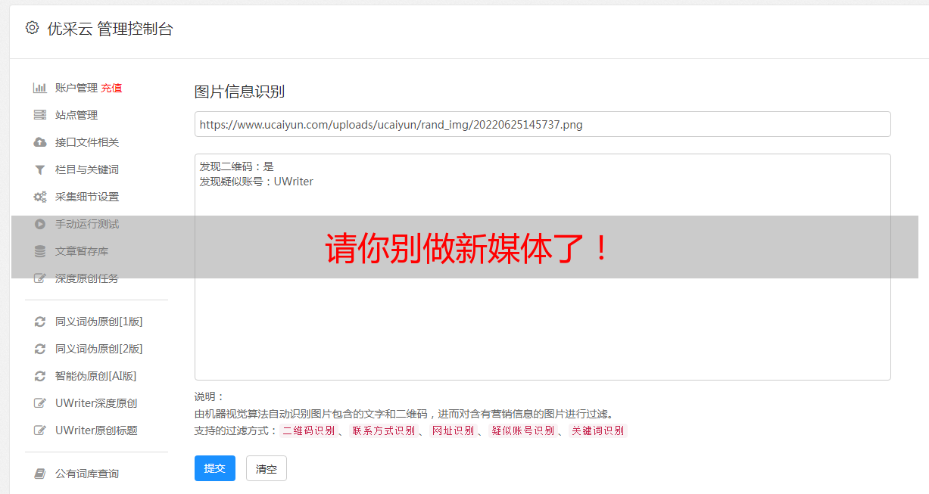Screen dimensions: 929x494
Task: Click the edit icon for UWriter深度原创
Action: [x=40, y=403]
